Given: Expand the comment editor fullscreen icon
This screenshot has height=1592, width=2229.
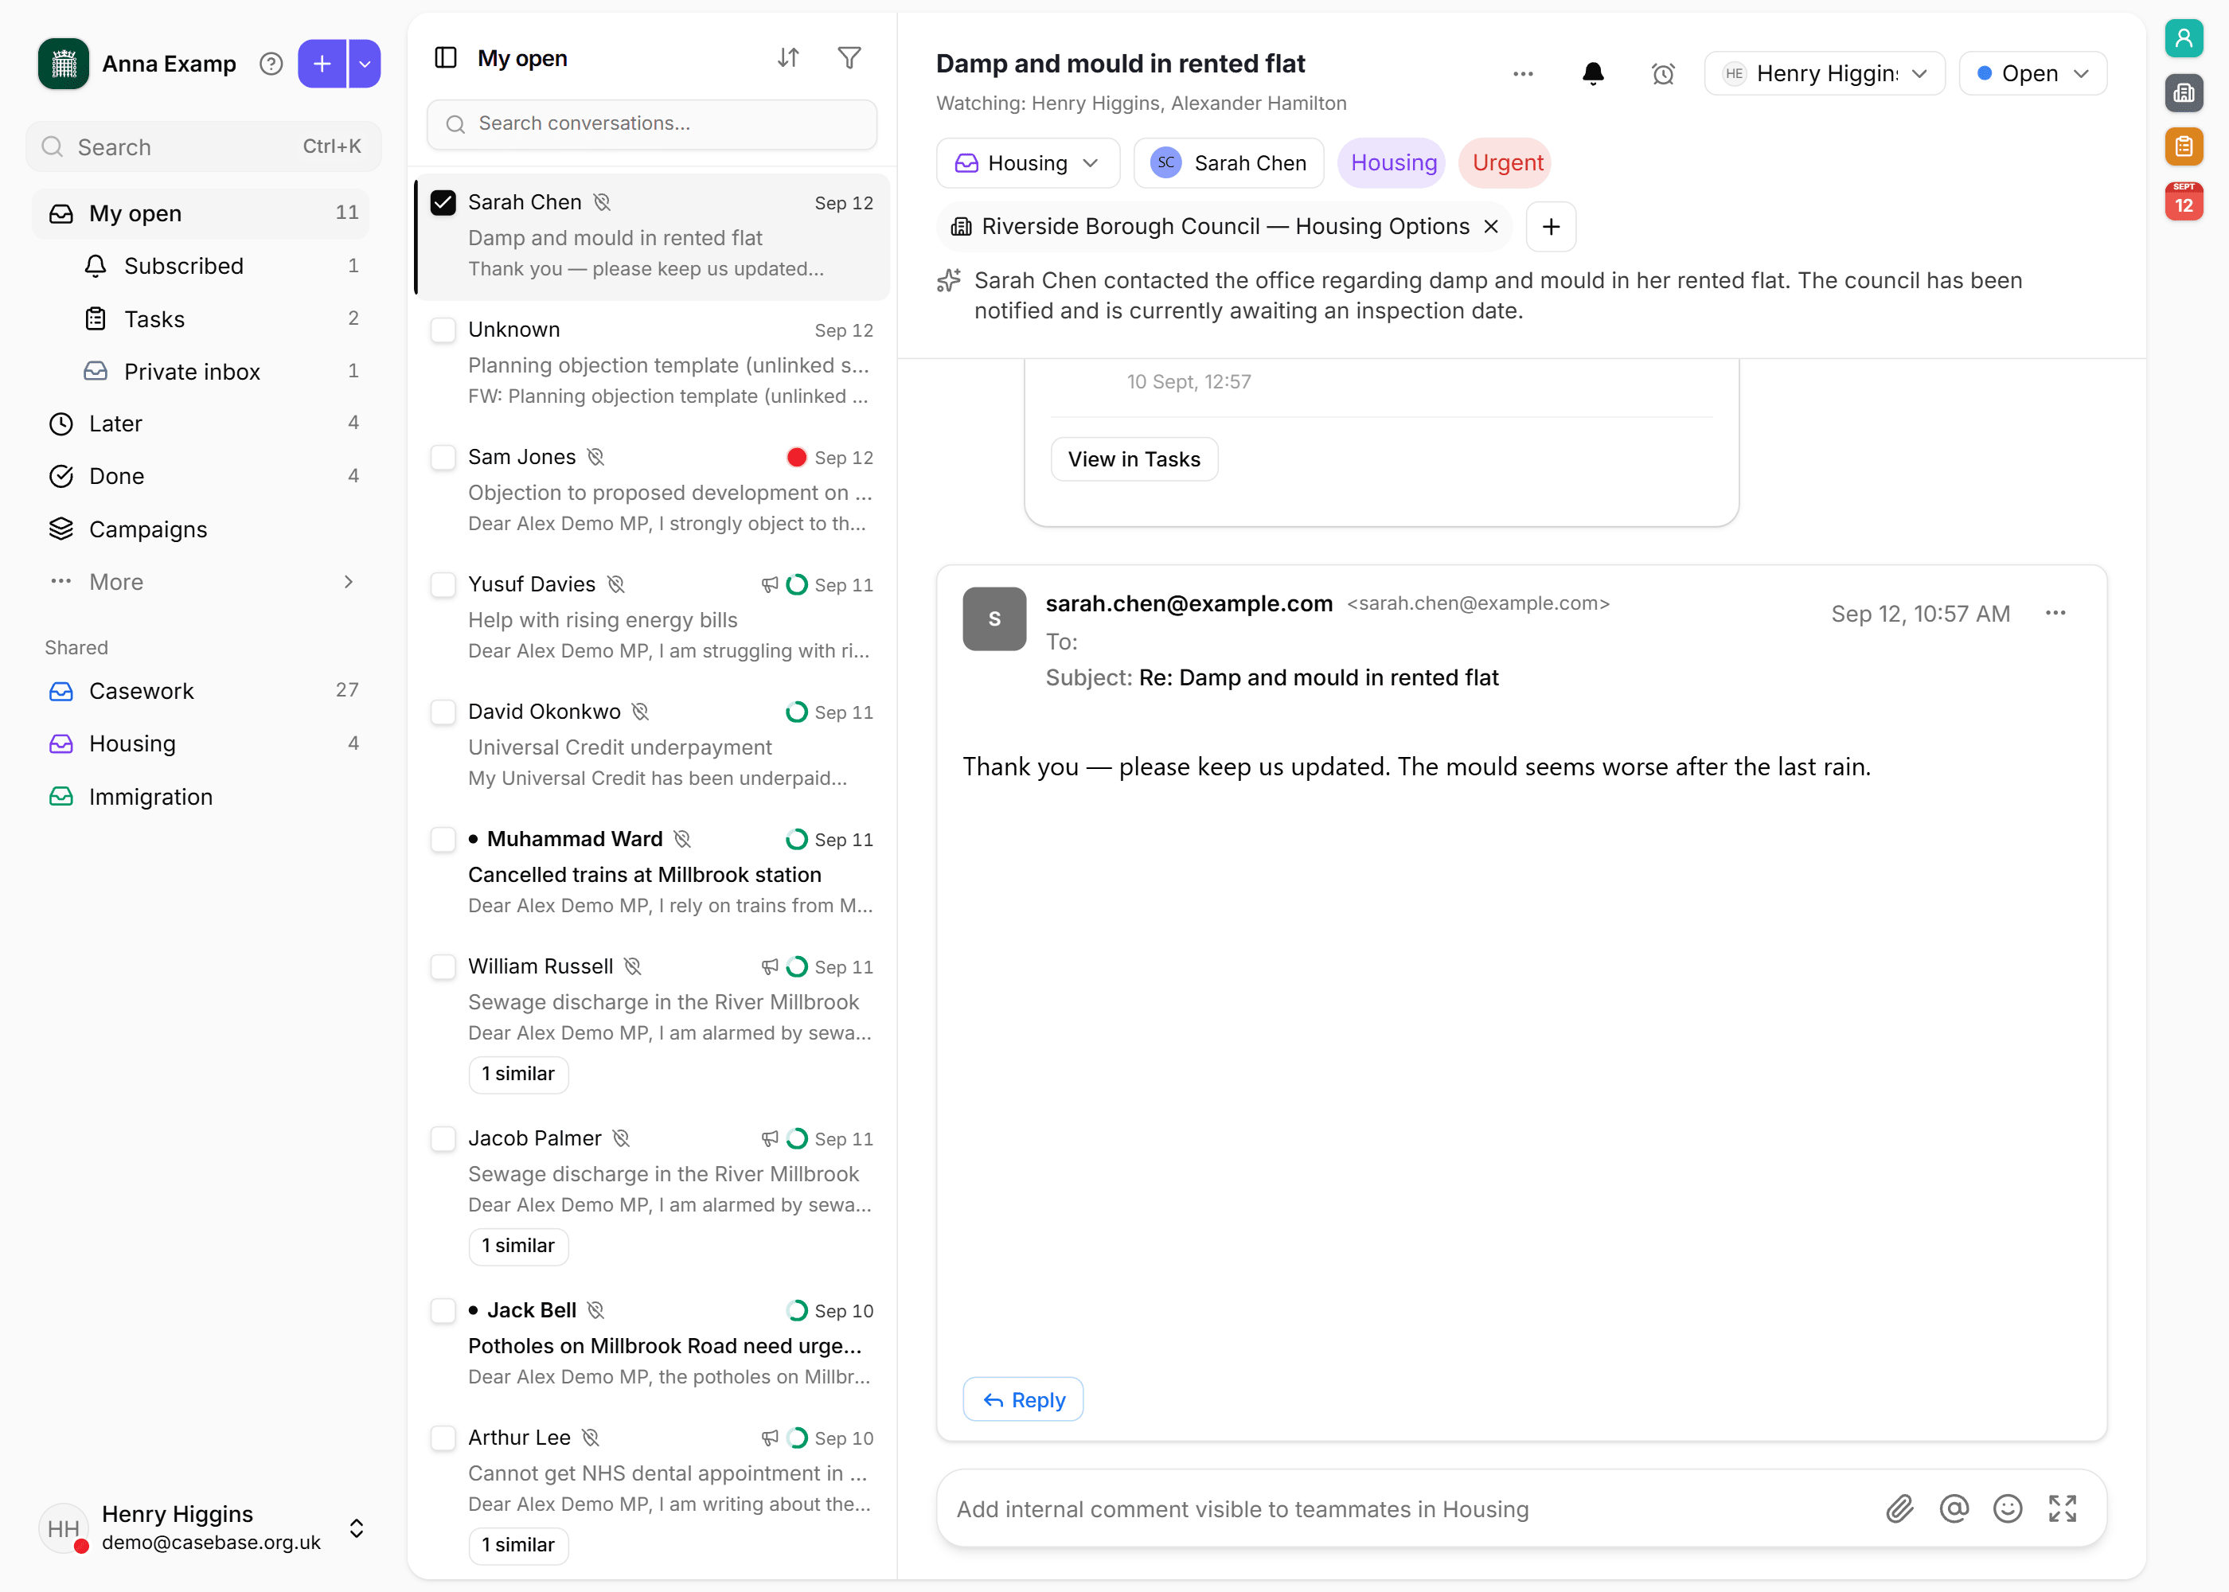Looking at the screenshot, I should [2063, 1508].
